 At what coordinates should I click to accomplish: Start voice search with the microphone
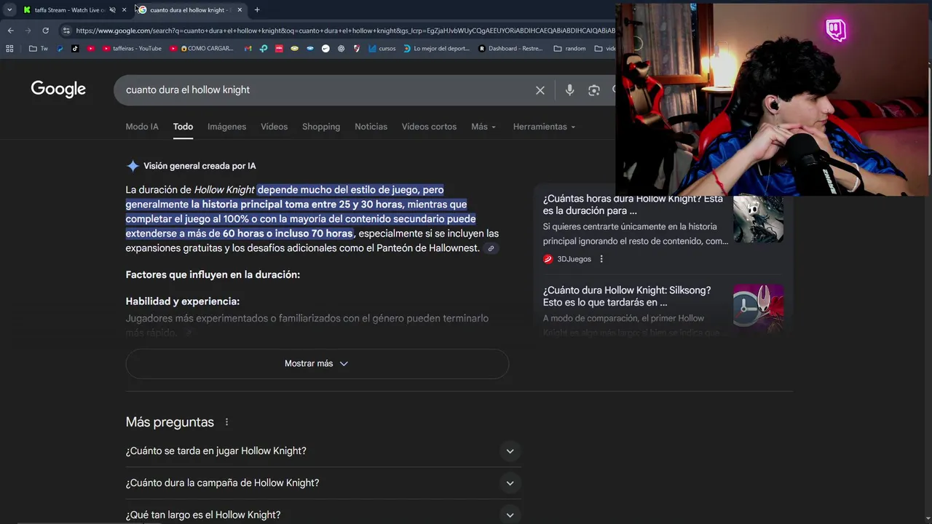point(569,90)
